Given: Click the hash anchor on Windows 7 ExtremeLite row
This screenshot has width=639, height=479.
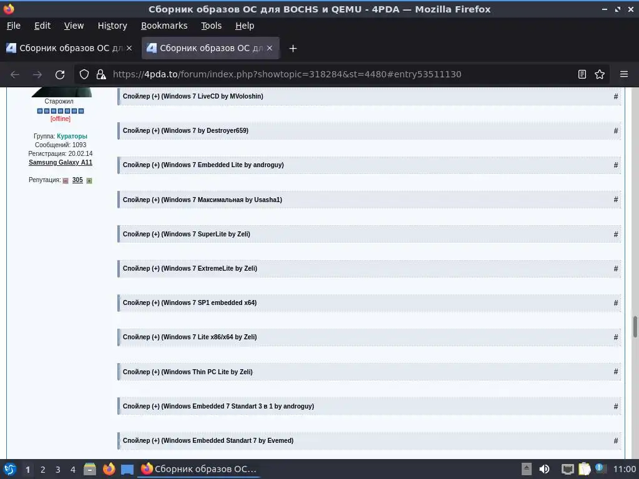Looking at the screenshot, I should (616, 268).
